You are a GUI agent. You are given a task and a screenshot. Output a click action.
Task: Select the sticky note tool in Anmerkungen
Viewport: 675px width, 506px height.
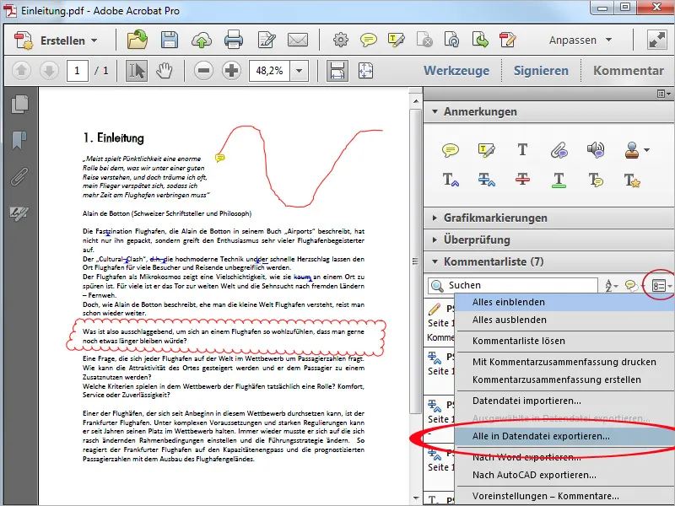(x=451, y=150)
